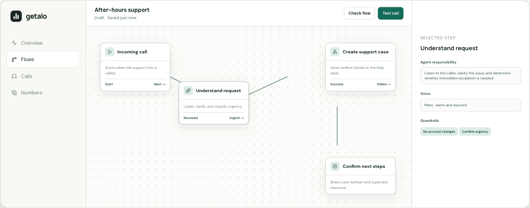Click the Numbers phone icon
The image size is (530, 208).
click(x=14, y=93)
